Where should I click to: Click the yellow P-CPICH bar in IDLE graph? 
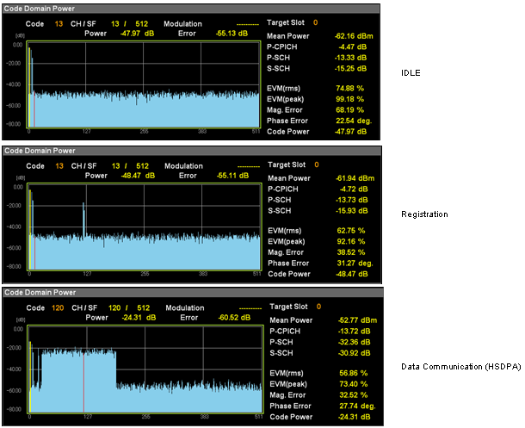[x=29, y=87]
